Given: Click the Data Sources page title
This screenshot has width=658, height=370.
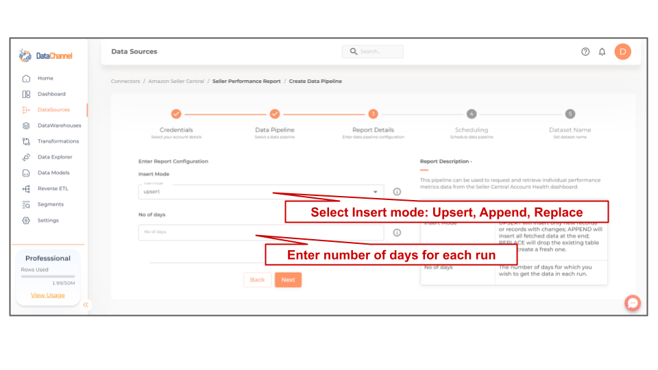Looking at the screenshot, I should 134,51.
